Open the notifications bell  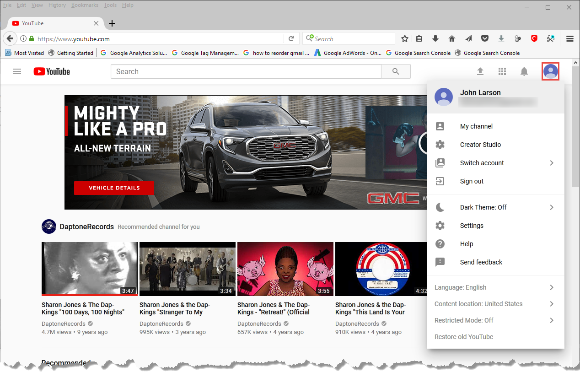point(524,71)
